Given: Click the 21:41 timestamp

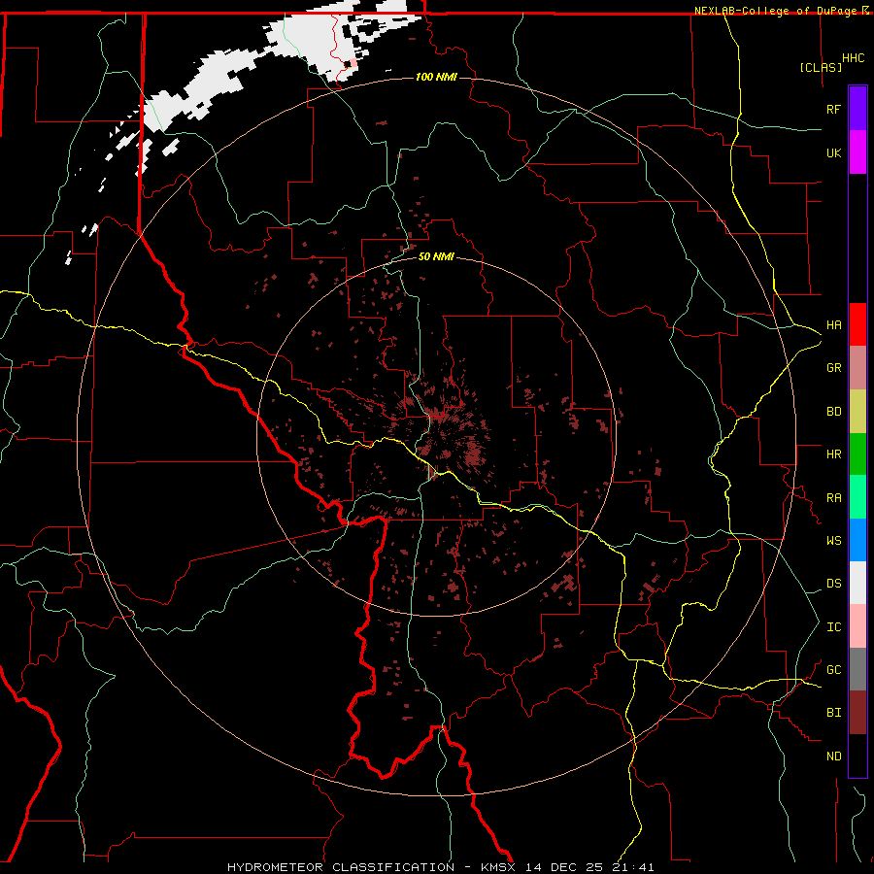Looking at the screenshot, I should (x=635, y=867).
